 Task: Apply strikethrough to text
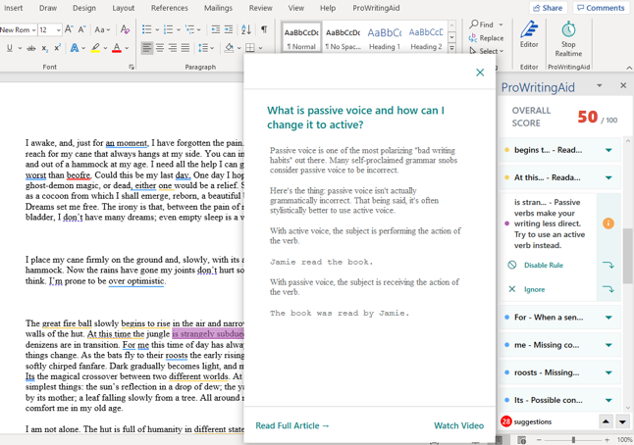point(31,48)
